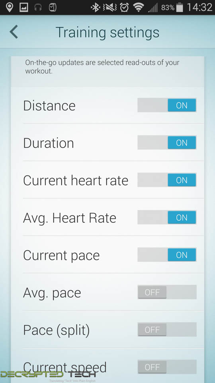Tap the alarm clock status icon

point(124,8)
